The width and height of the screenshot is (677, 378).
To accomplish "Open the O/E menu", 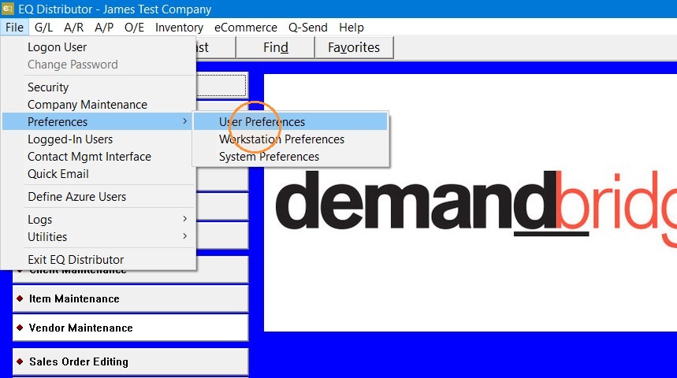I will point(134,28).
